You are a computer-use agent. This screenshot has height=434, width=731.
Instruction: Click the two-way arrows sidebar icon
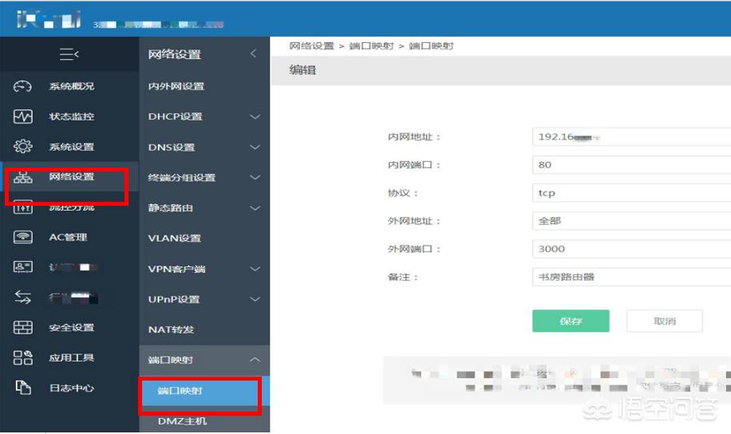(23, 298)
